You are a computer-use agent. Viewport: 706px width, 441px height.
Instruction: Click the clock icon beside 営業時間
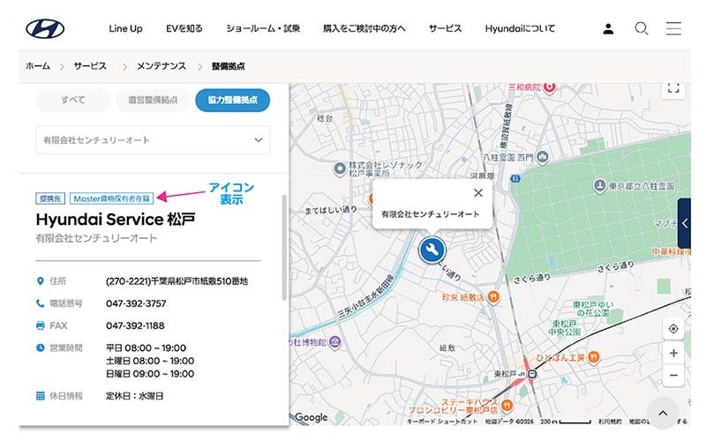[40, 348]
